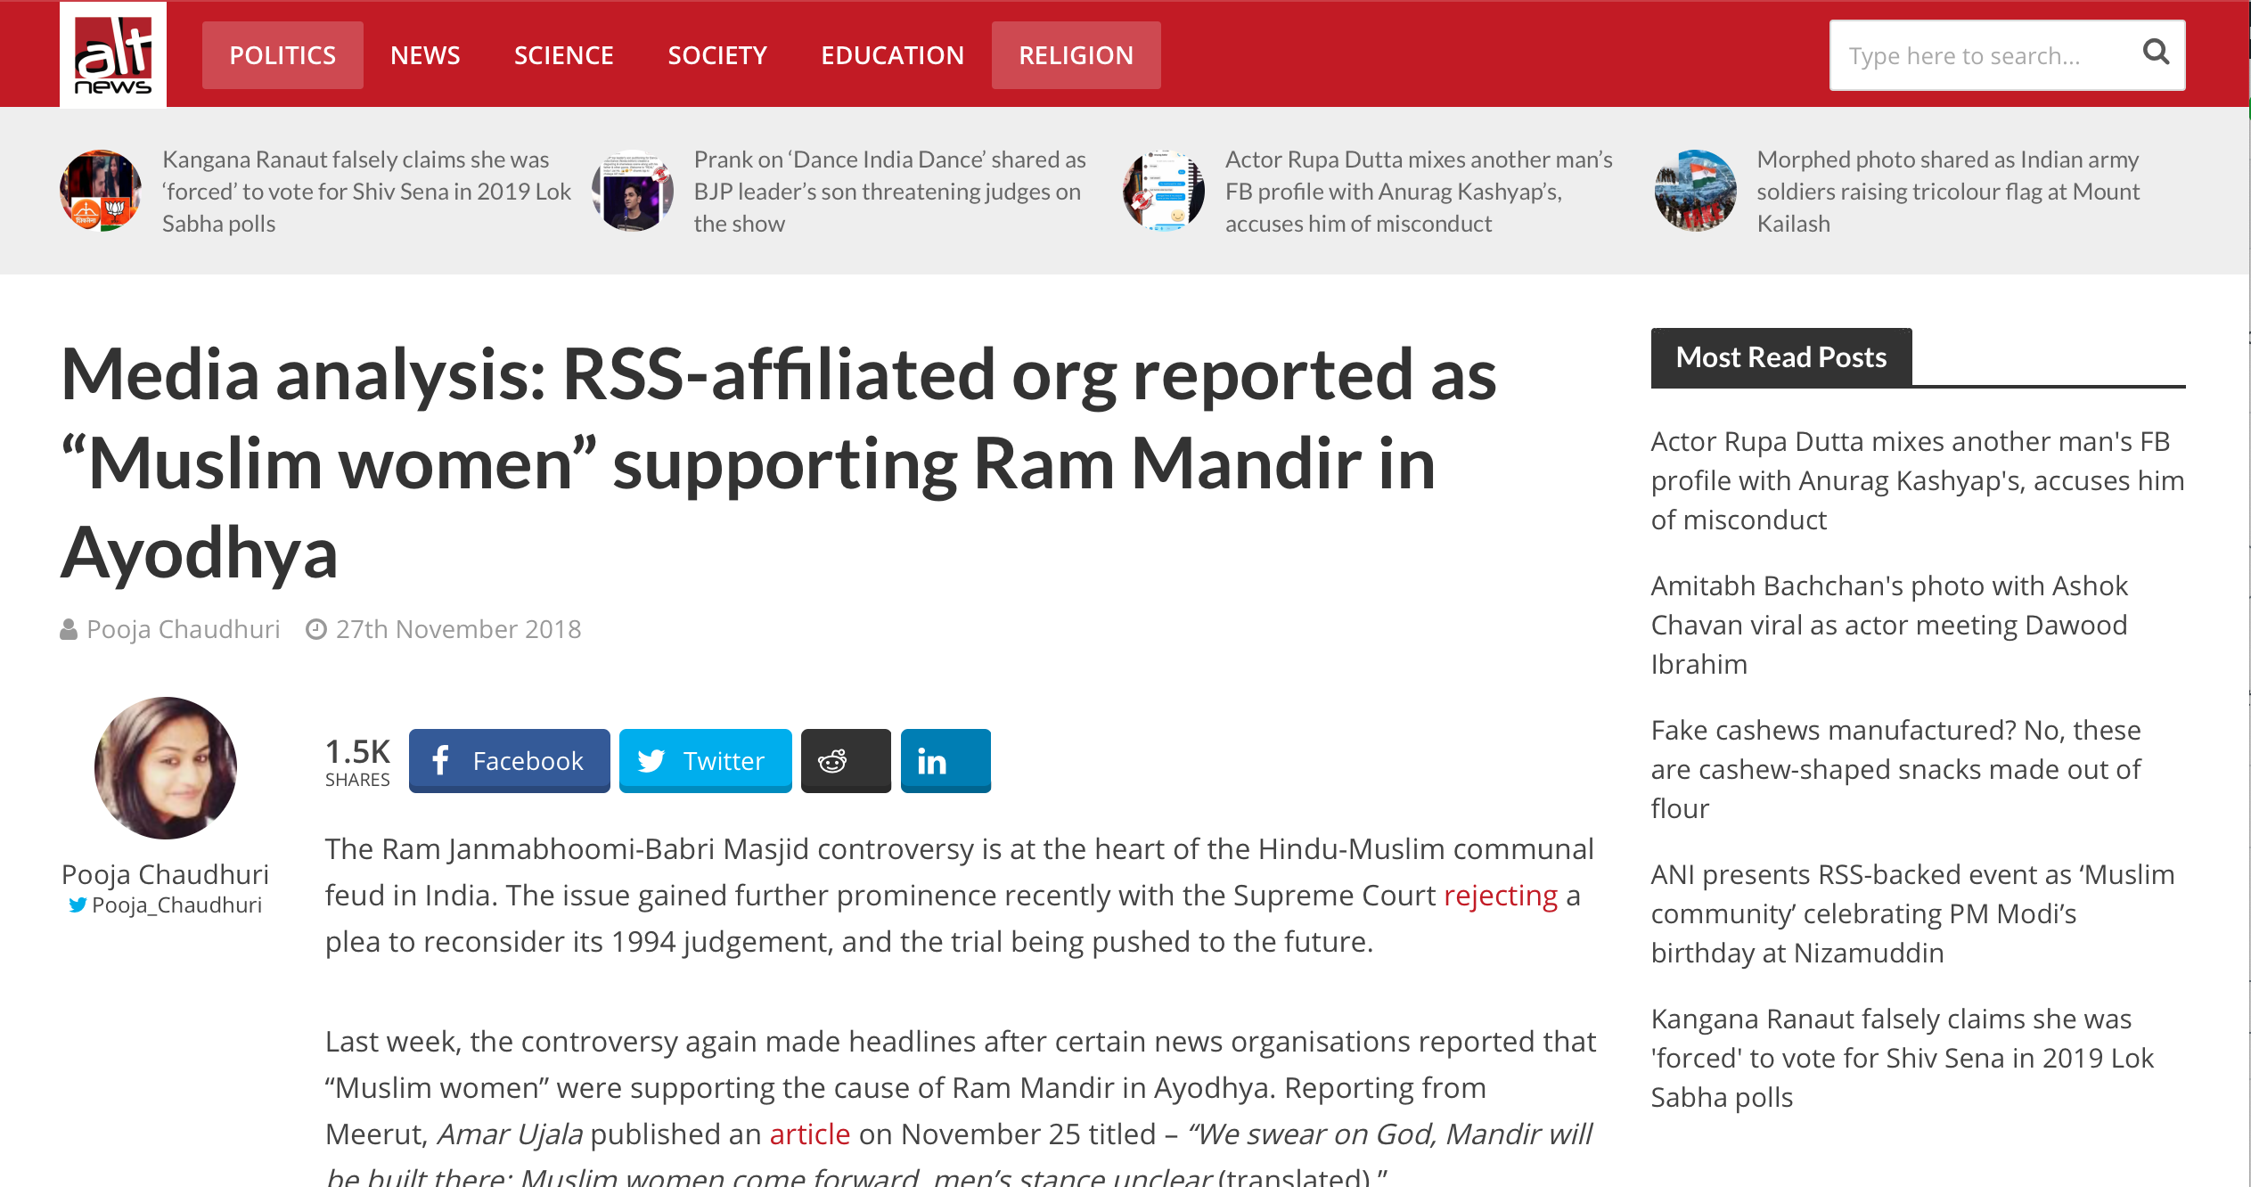Viewport: 2251px width, 1187px height.
Task: Open Dance India Dance story thumbnail
Action: coord(632,191)
